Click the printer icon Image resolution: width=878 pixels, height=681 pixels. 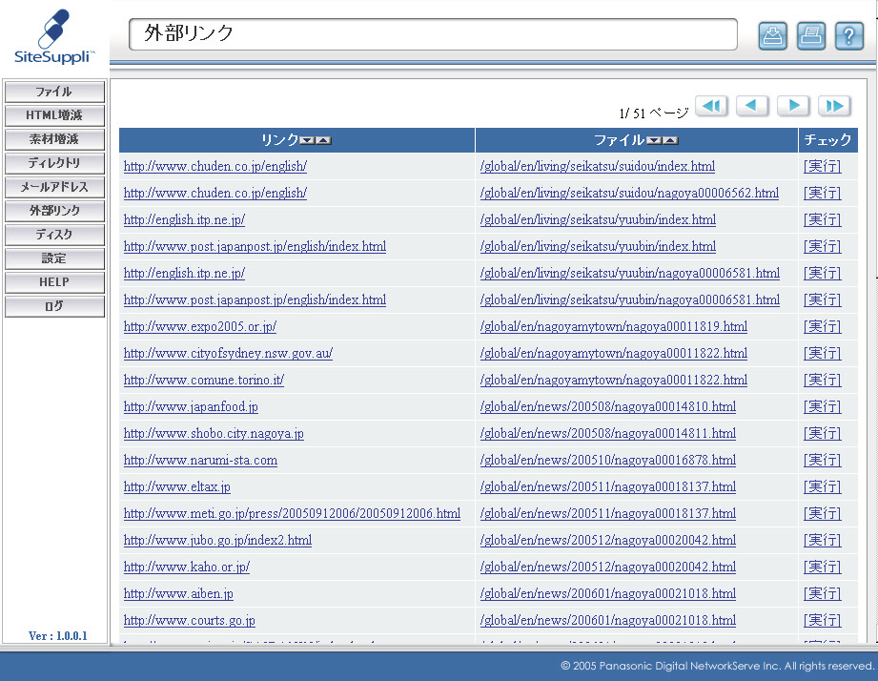click(810, 35)
